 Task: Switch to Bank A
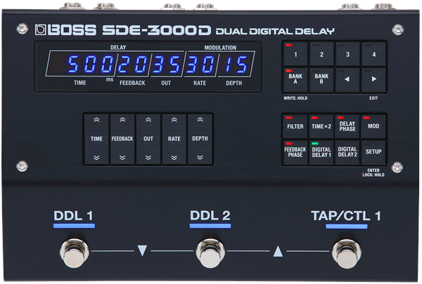click(295, 79)
